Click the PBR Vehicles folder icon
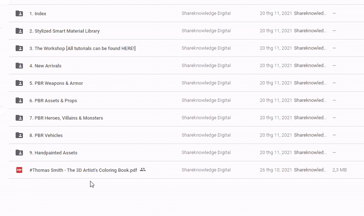The height and width of the screenshot is (216, 364). (x=19, y=135)
